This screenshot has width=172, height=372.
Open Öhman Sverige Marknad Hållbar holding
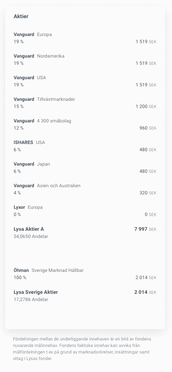click(x=85, y=274)
